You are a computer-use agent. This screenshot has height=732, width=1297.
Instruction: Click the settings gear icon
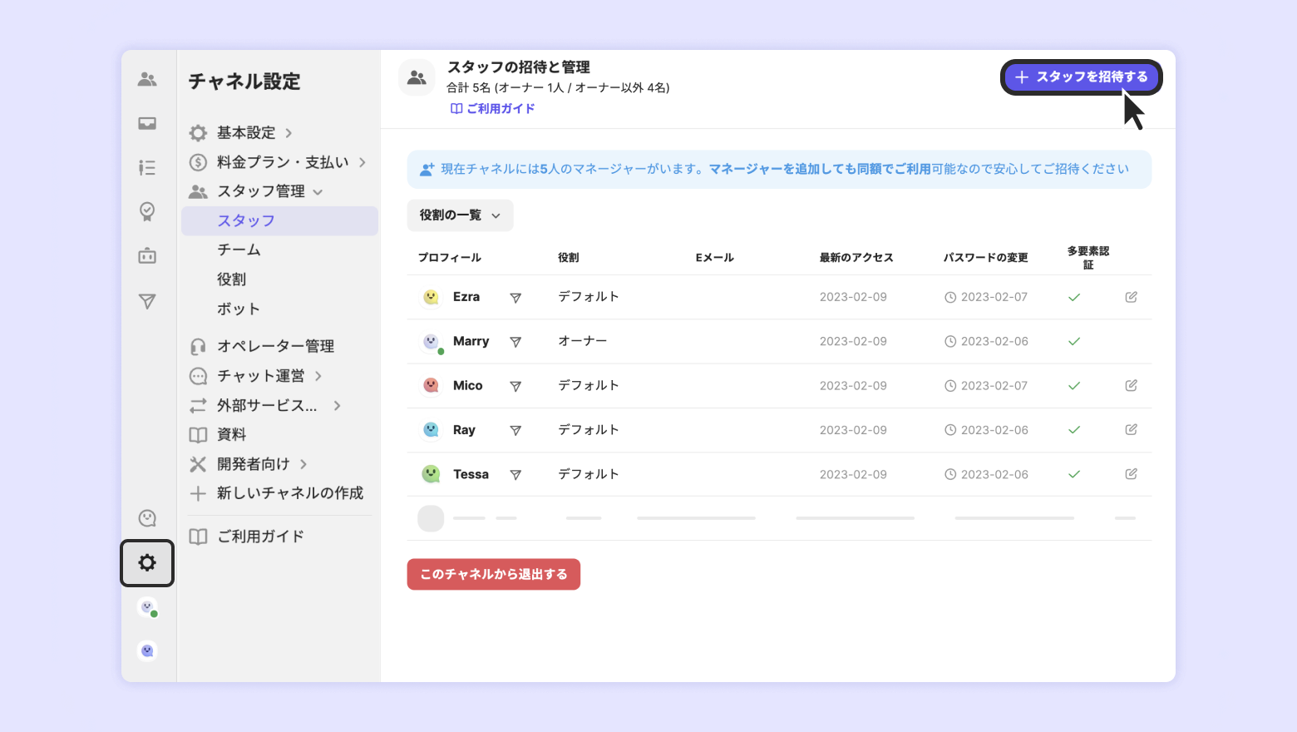coord(147,563)
